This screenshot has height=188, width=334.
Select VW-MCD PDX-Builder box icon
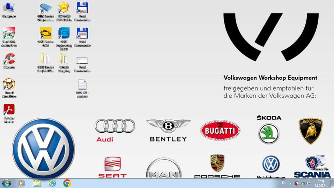(64, 12)
